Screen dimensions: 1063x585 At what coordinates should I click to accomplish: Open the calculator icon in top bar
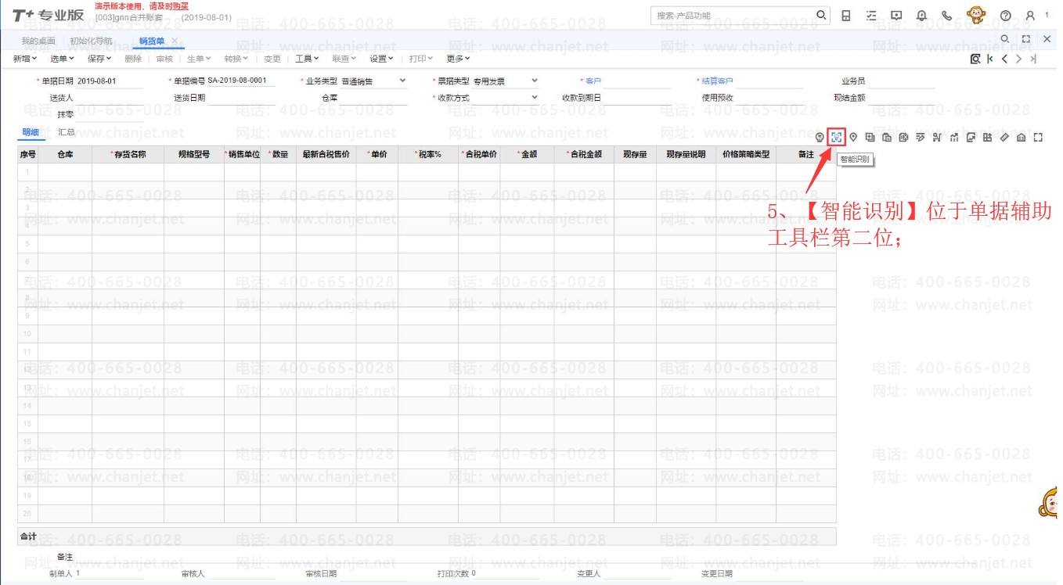pyautogui.click(x=846, y=16)
